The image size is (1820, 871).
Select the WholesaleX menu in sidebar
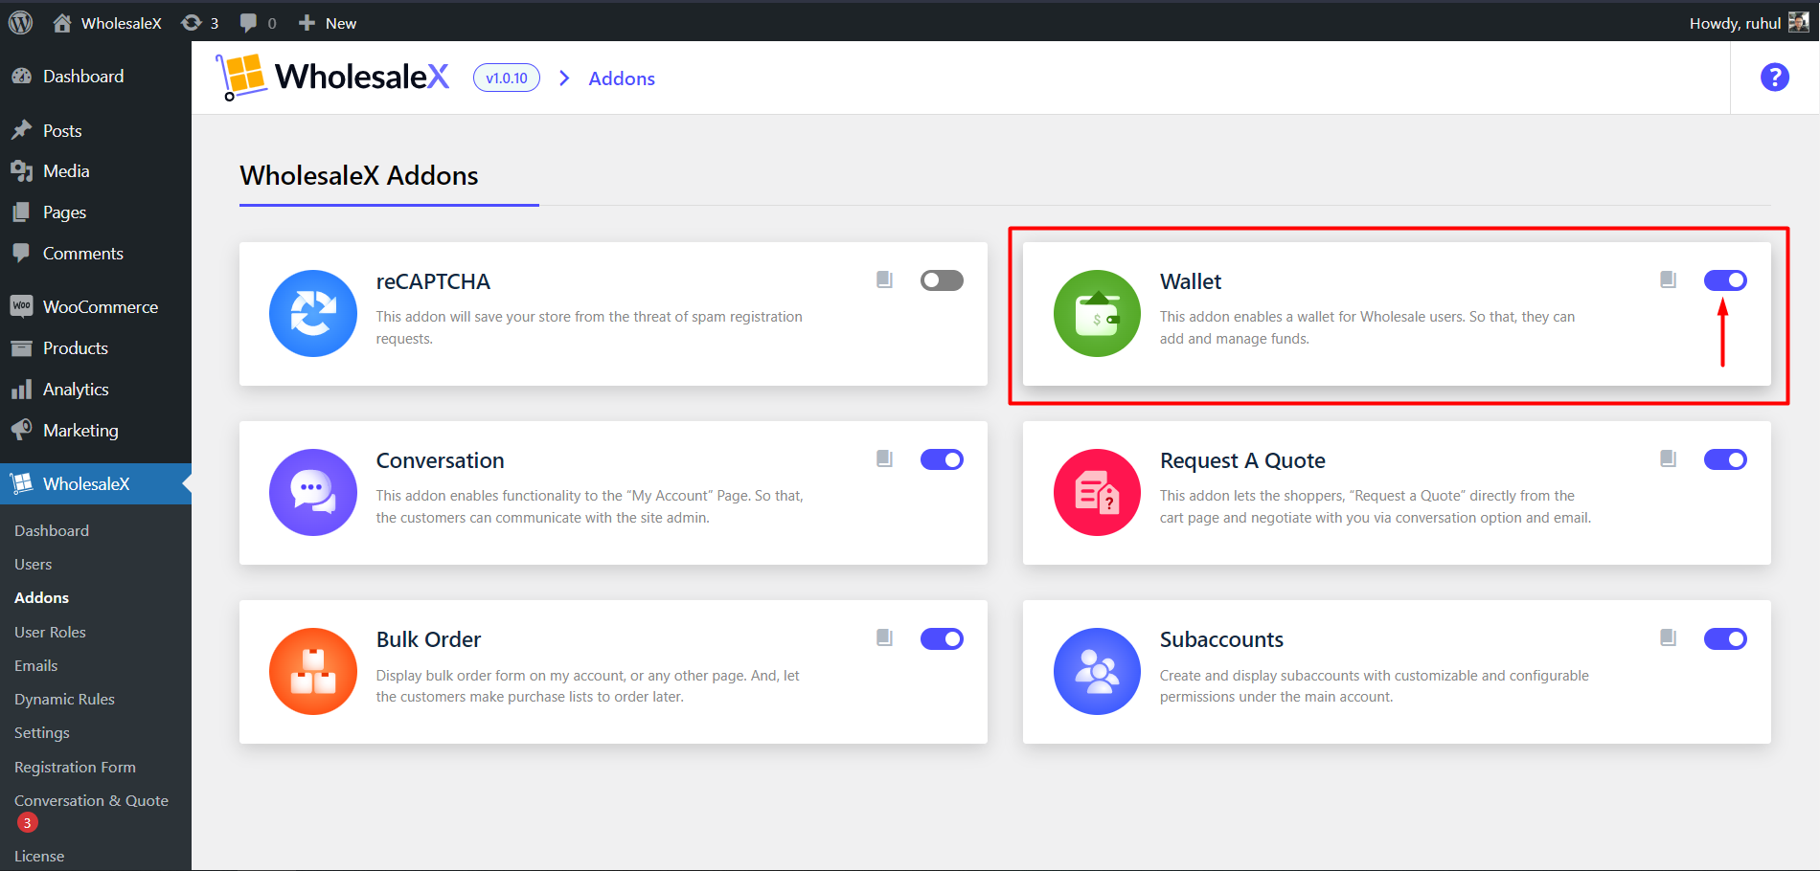(96, 484)
